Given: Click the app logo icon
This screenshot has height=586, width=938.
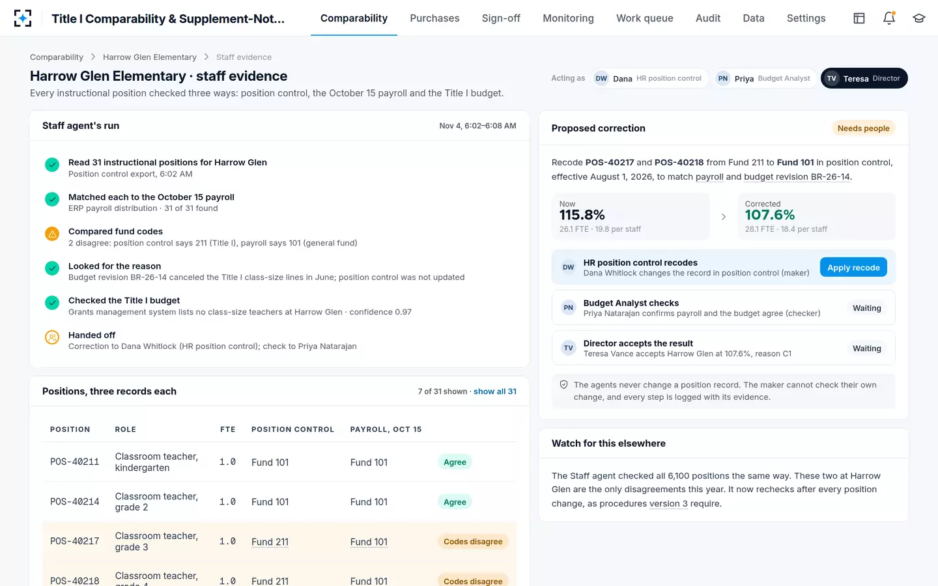Looking at the screenshot, I should [23, 18].
